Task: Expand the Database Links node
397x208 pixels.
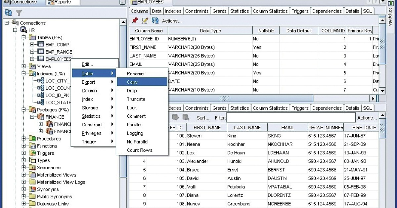Action: pos(24,204)
